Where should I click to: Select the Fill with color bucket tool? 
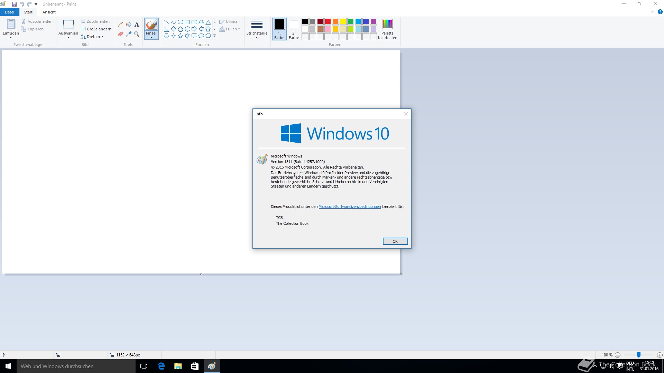(129, 25)
